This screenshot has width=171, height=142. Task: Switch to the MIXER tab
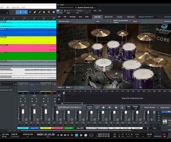(119, 17)
